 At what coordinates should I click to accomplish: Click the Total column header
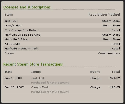[116, 72]
